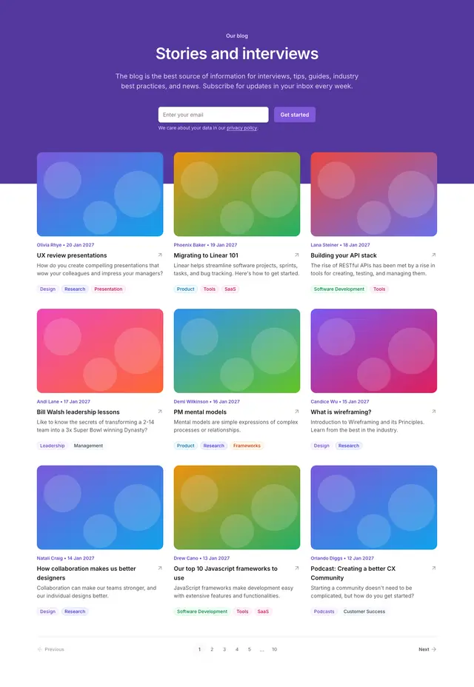The height and width of the screenshot is (687, 474).
Task: Focus the Enter your email field
Action: click(213, 115)
